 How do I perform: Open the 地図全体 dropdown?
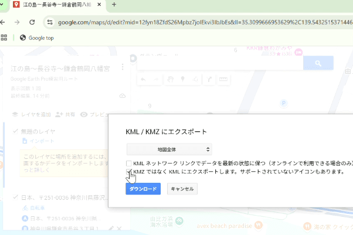[169, 149]
